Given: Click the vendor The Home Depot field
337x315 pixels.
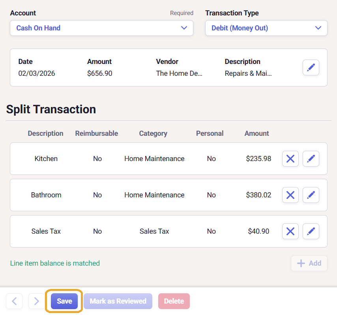Looking at the screenshot, I should point(179,73).
